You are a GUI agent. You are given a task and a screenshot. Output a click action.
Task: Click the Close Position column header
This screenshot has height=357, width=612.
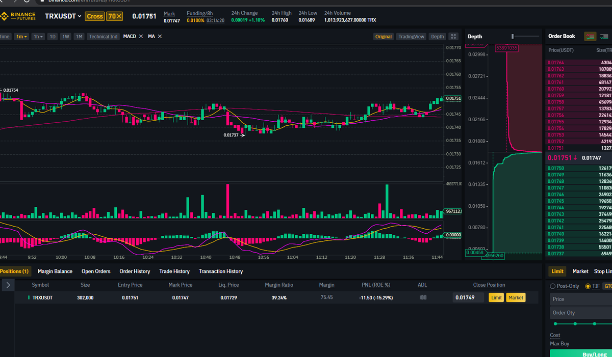coord(489,285)
